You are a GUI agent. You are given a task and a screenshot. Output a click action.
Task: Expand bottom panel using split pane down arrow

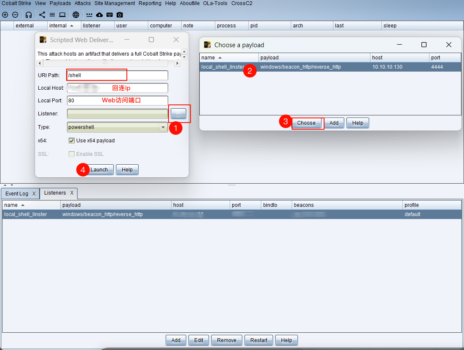pos(12,185)
